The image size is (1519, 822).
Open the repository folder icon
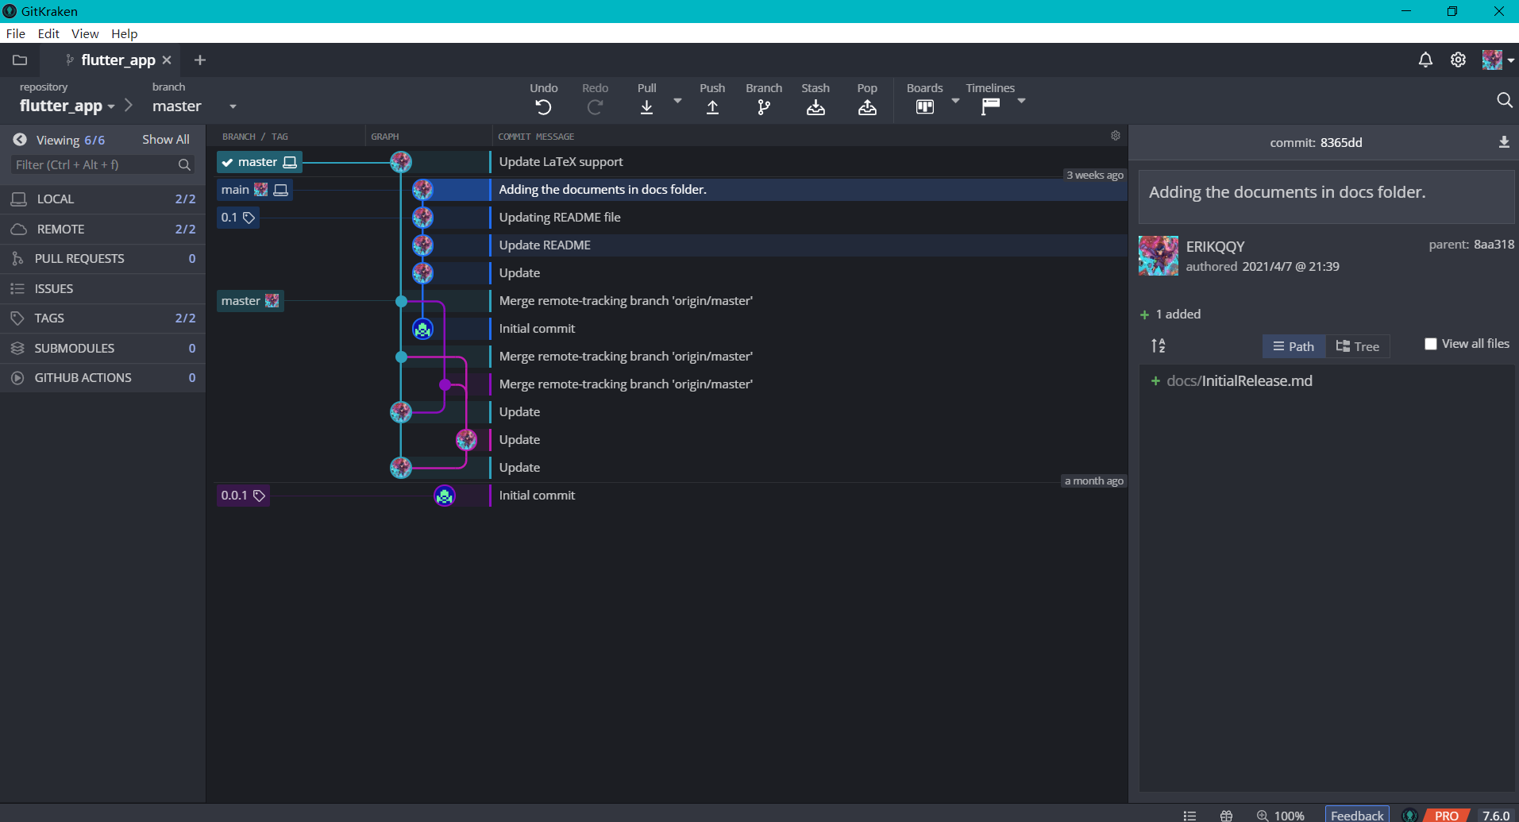pos(20,60)
